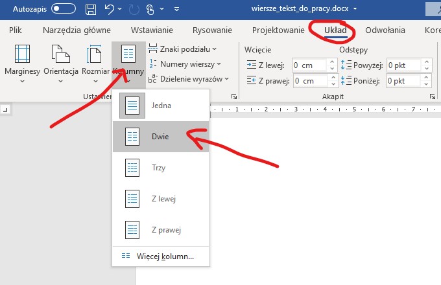Select the Z lewej column layout

pyautogui.click(x=161, y=198)
